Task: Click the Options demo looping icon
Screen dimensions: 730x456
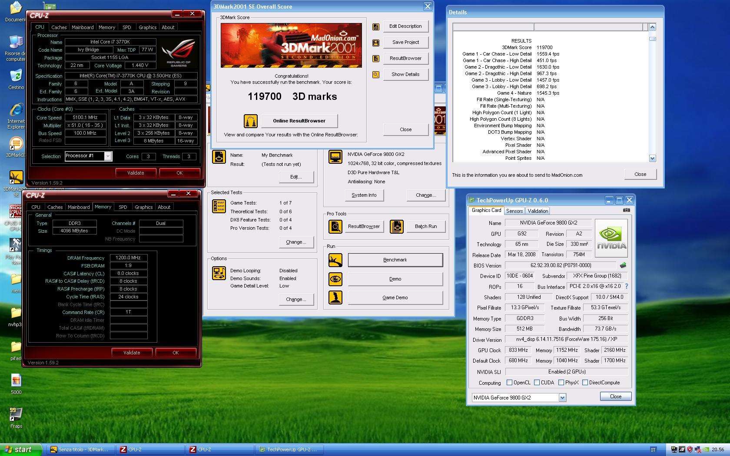Action: click(x=219, y=273)
